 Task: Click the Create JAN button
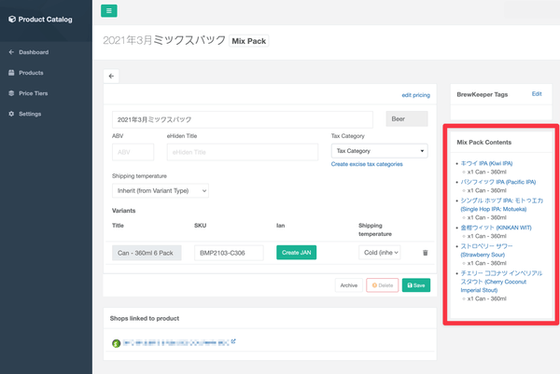tap(296, 253)
